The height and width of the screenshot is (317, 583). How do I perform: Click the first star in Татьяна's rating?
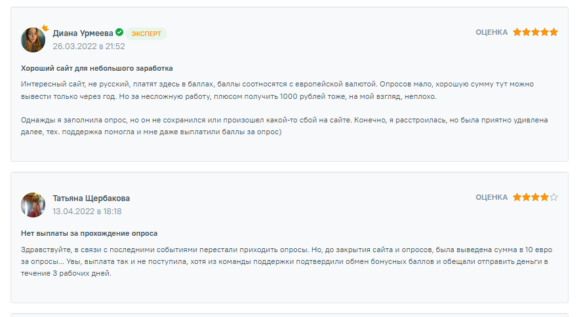tap(517, 197)
